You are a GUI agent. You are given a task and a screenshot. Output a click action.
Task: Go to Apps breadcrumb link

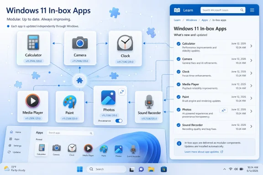pyautogui.click(x=205, y=20)
